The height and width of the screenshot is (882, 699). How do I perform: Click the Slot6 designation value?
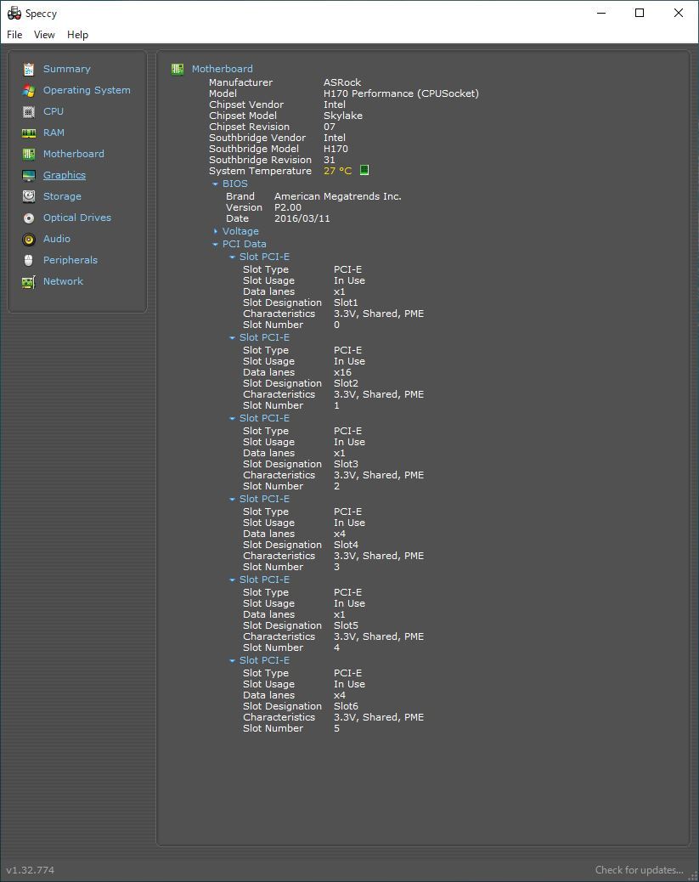pos(346,706)
